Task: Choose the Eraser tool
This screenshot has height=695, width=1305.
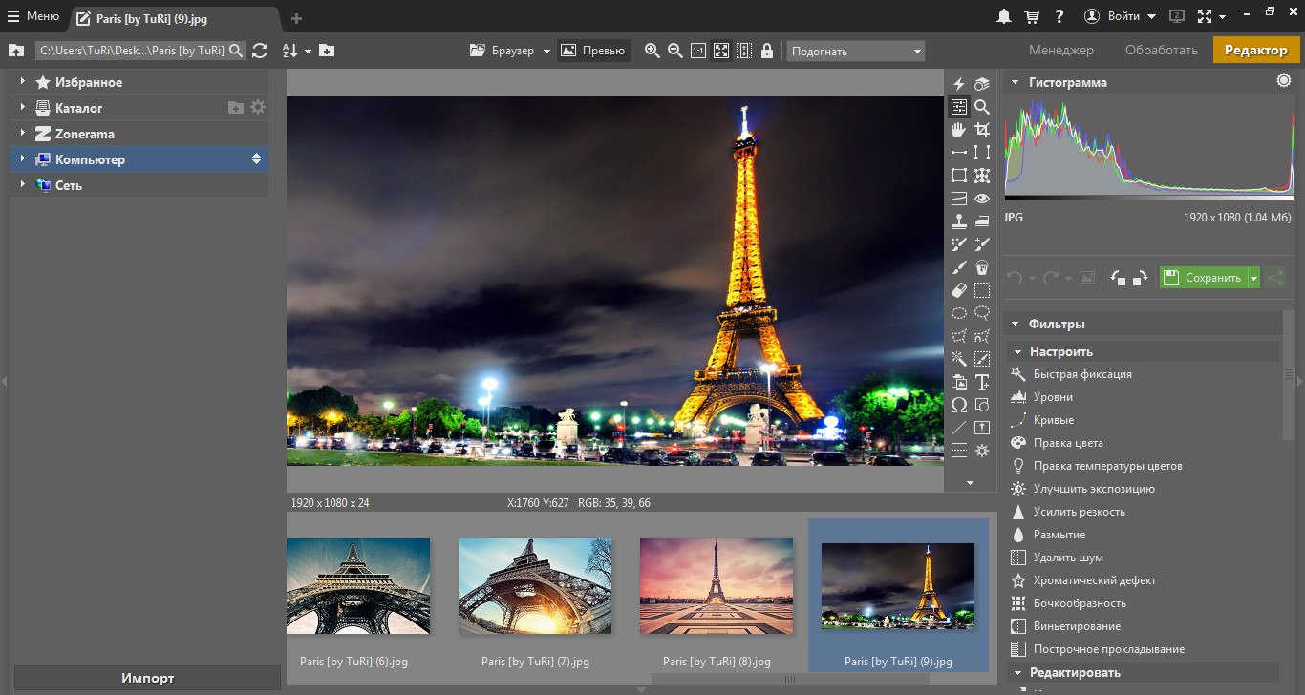Action: (959, 290)
